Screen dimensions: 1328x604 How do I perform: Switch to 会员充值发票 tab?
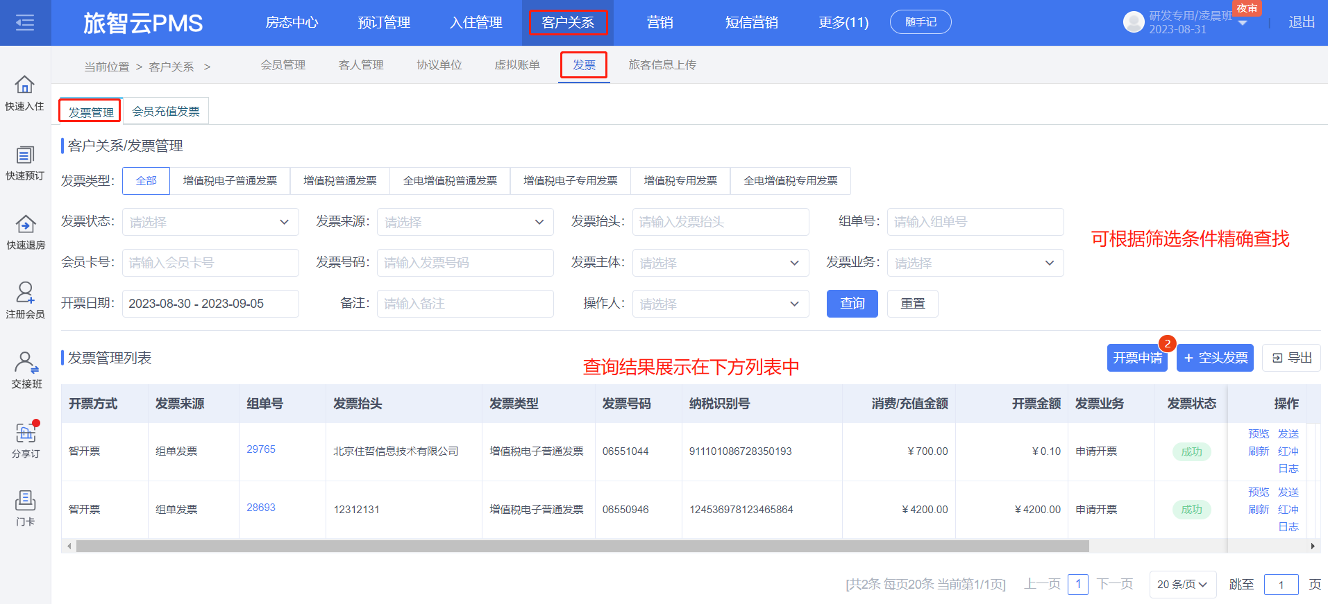(166, 112)
